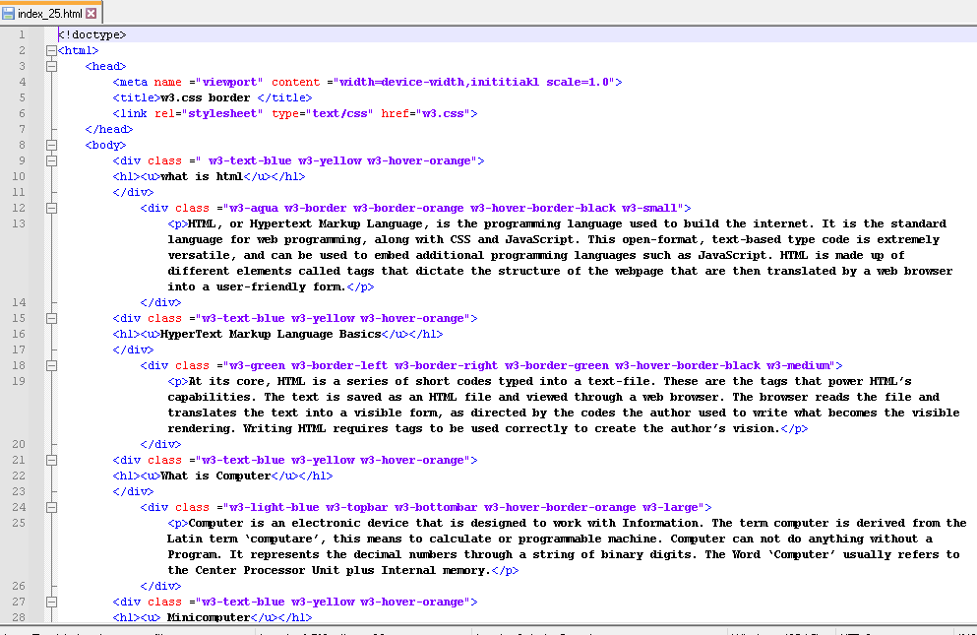The image size is (977, 635).
Task: Fold the div block on line 15
Action: point(50,318)
